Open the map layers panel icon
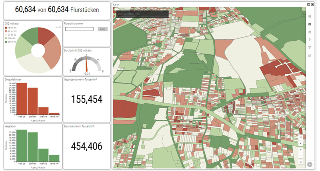This screenshot has width=320, height=171. 310,16
